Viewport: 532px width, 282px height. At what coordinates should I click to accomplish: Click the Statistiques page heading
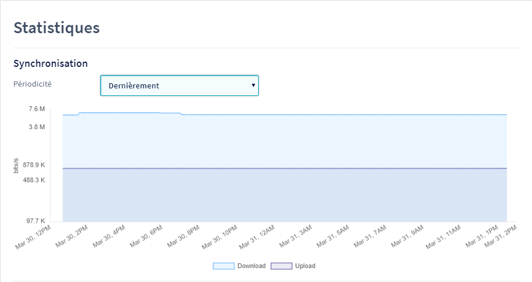(x=57, y=27)
